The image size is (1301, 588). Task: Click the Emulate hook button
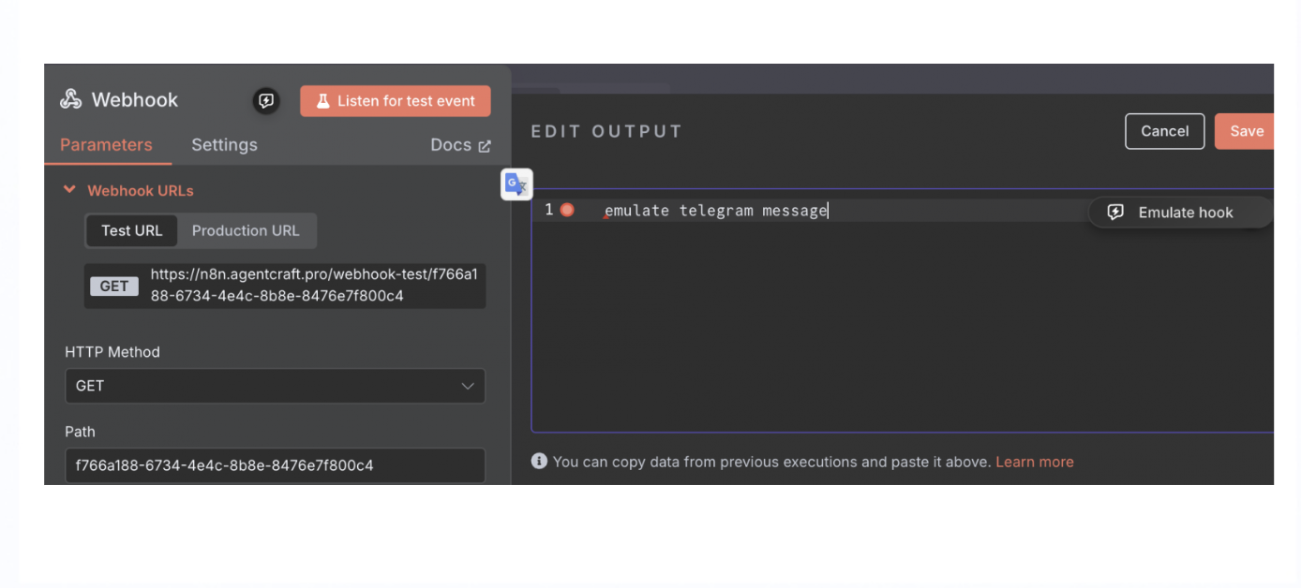point(1179,213)
